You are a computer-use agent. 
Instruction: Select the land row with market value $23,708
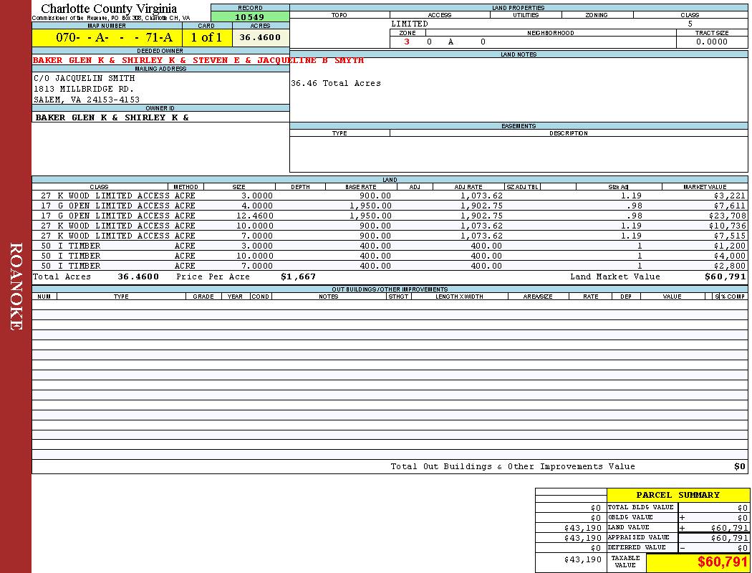[x=390, y=216]
